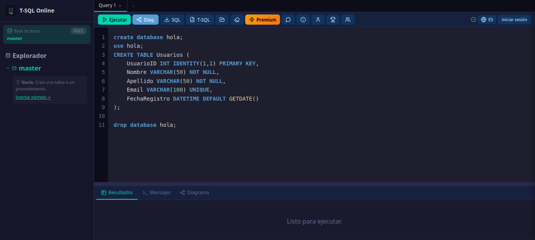Run the query with Ejecutar
This screenshot has height=240, width=535.
coord(114,20)
